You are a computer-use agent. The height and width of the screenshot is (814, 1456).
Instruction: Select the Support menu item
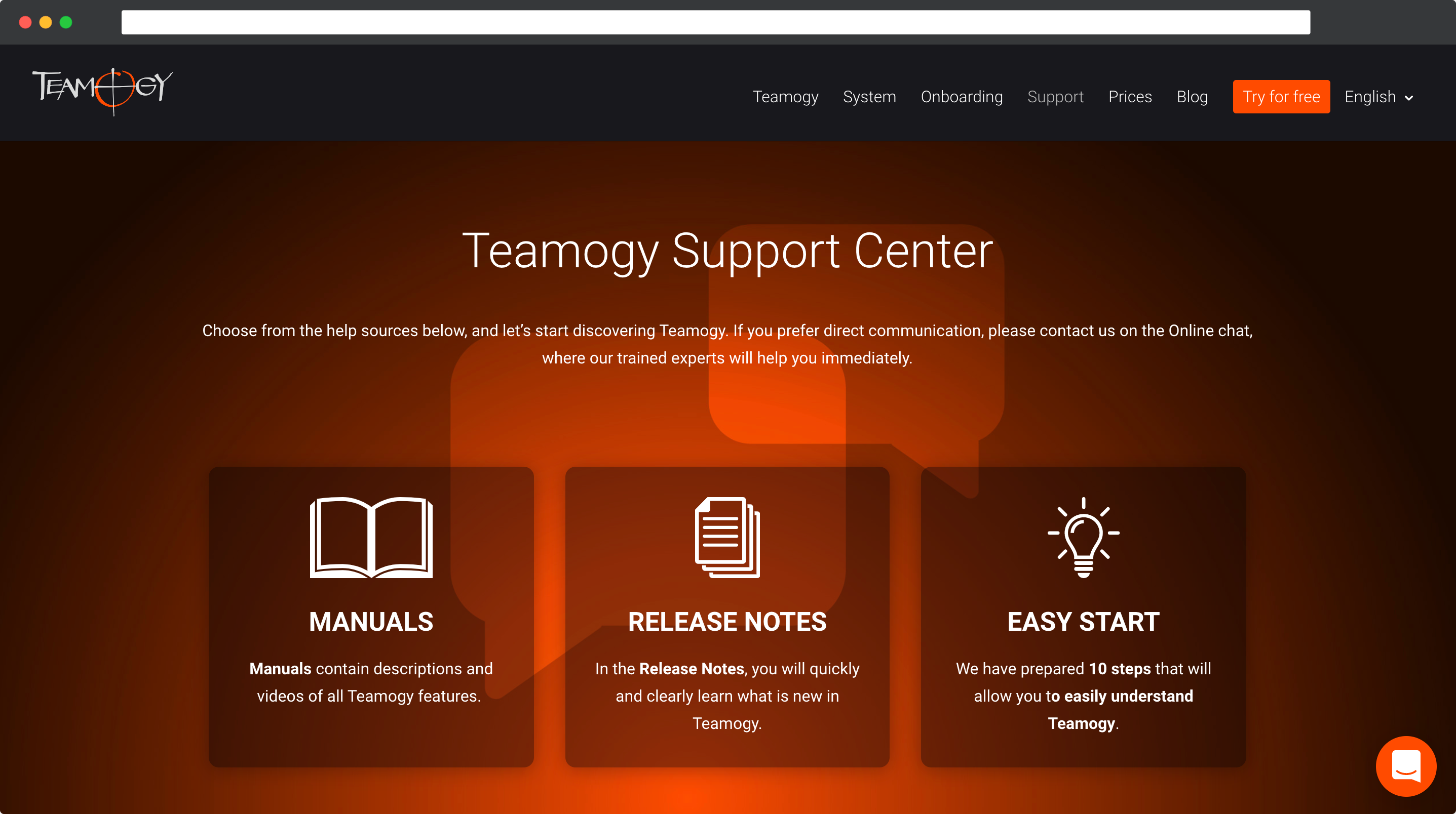tap(1055, 97)
